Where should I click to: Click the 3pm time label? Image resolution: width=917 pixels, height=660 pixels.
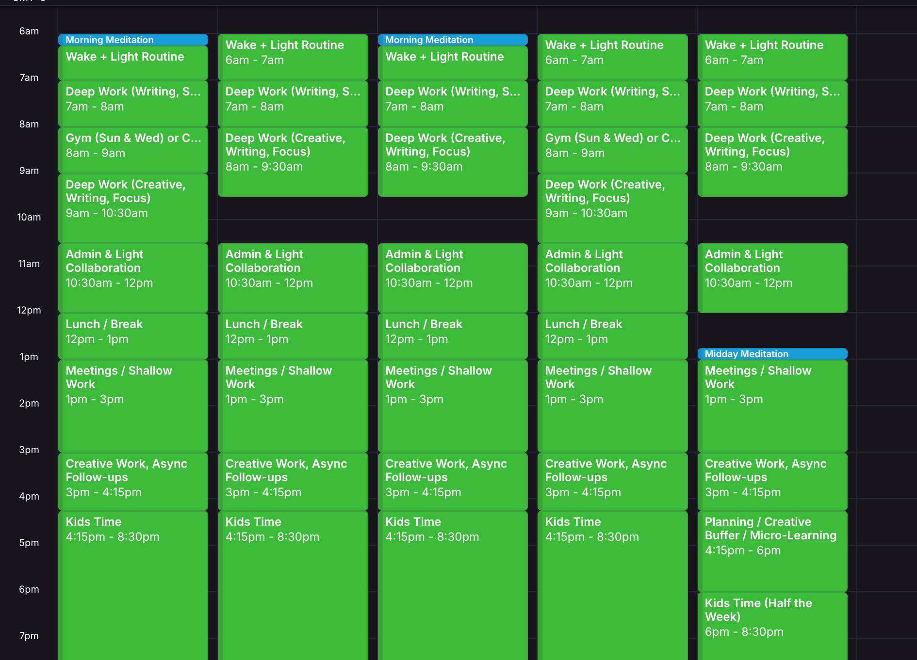(29, 450)
